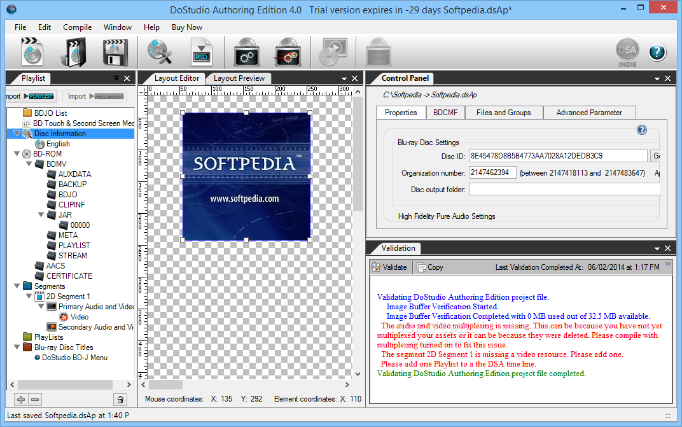The height and width of the screenshot is (427, 682).
Task: Switch to the Layout Preview tab
Action: point(239,78)
